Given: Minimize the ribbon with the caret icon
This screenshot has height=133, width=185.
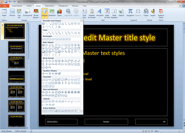Looking at the screenshot, I should pos(180,6).
